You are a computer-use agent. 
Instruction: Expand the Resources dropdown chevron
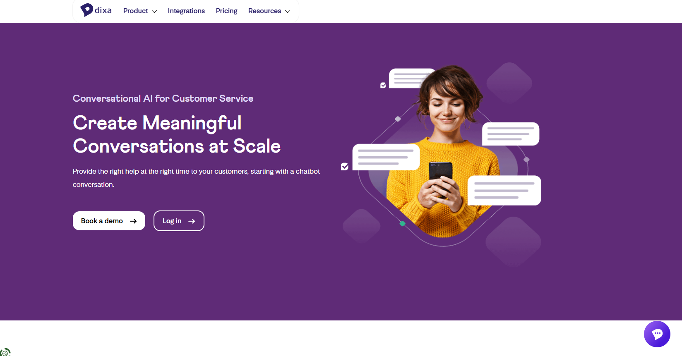[288, 12]
